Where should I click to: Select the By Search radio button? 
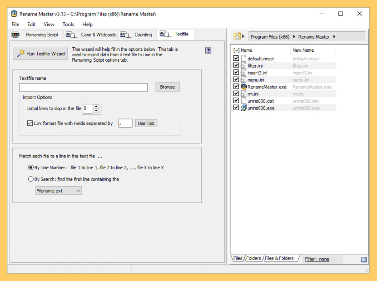point(31,179)
